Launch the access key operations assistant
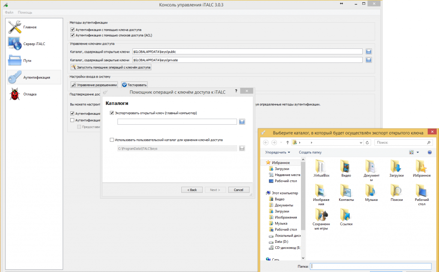This screenshot has width=439, height=272. (x=111, y=67)
